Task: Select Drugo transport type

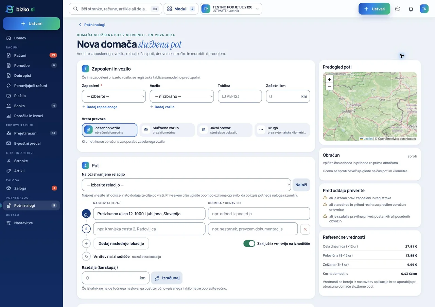Action: tap(282, 130)
